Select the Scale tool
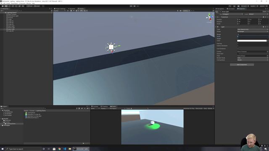Image resolution: width=269 pixels, height=151 pixels. [x=13, y=6]
